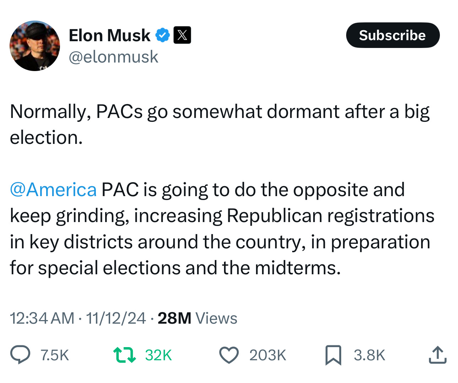Image resolution: width=458 pixels, height=383 pixels.
Task: Click the reply speech bubble icon
Action: click(20, 355)
